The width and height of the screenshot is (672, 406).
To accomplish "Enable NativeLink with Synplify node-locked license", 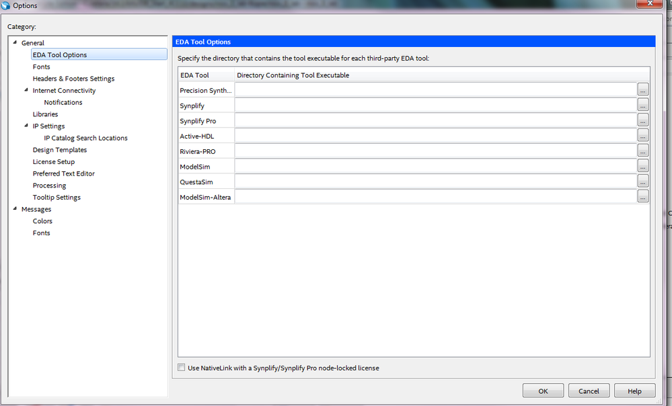I will 182,368.
